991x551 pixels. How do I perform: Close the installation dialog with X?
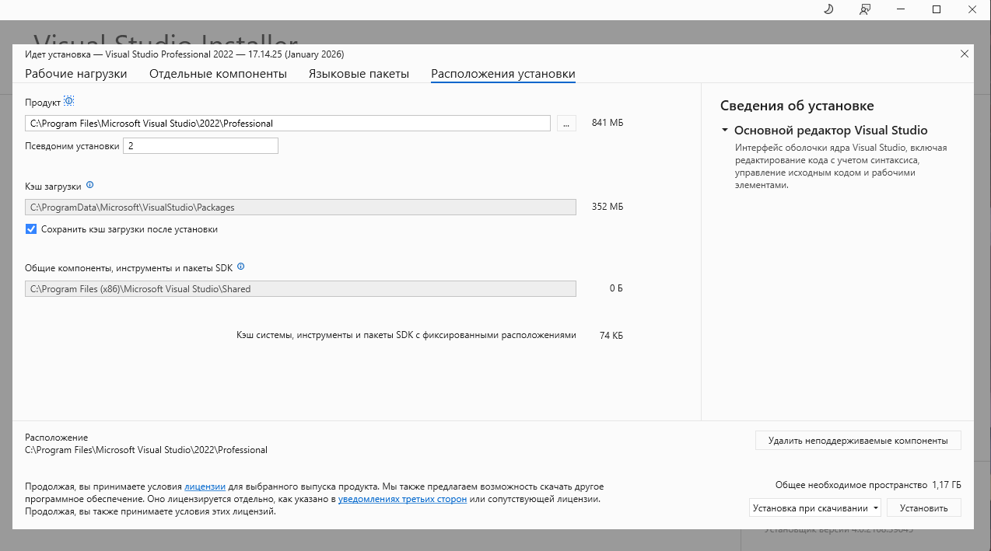point(965,54)
